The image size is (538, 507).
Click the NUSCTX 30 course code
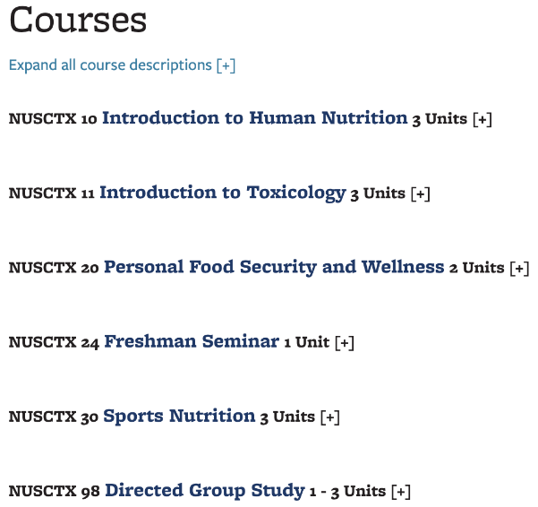click(54, 417)
